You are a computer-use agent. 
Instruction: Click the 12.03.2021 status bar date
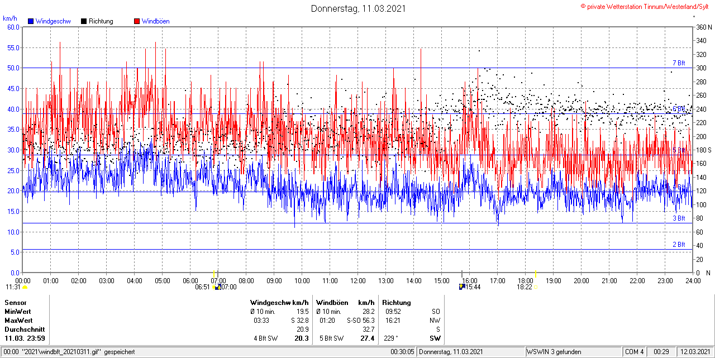click(695, 352)
